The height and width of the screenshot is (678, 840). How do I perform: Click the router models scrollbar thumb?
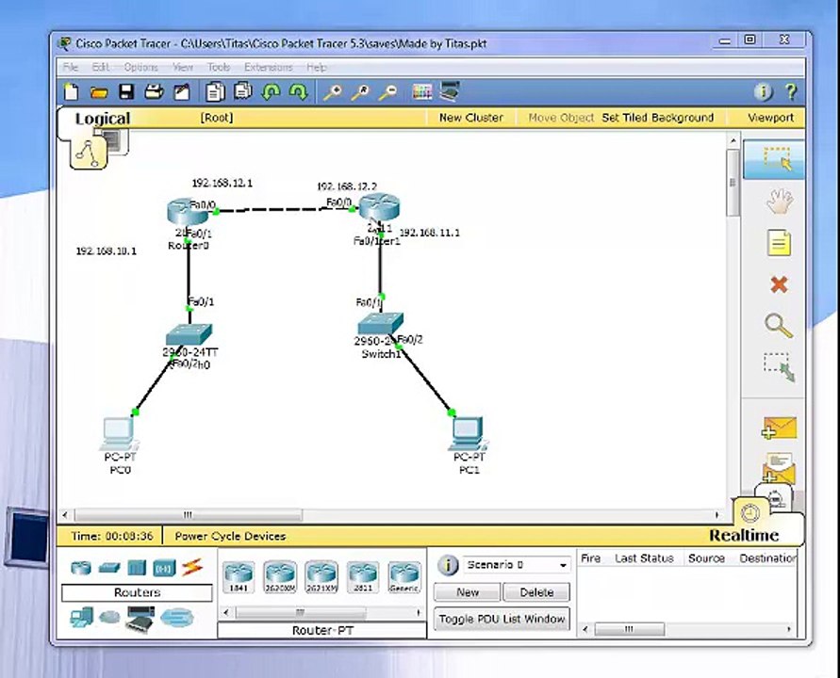coord(301,612)
